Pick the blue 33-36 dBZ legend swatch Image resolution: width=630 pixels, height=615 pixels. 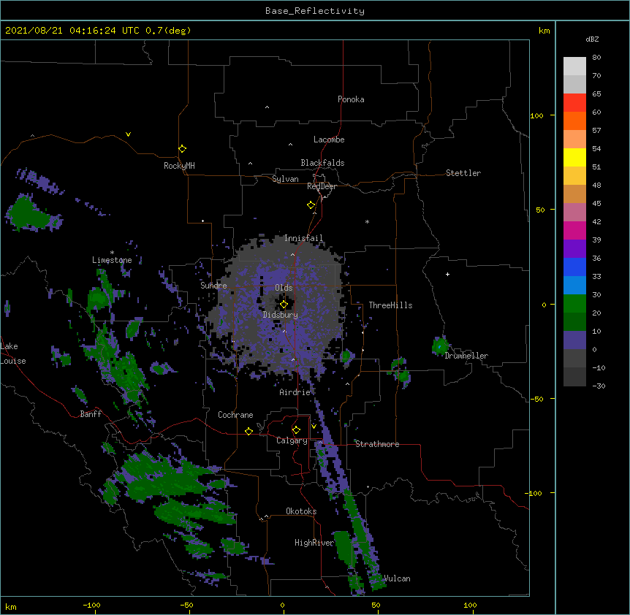click(574, 267)
